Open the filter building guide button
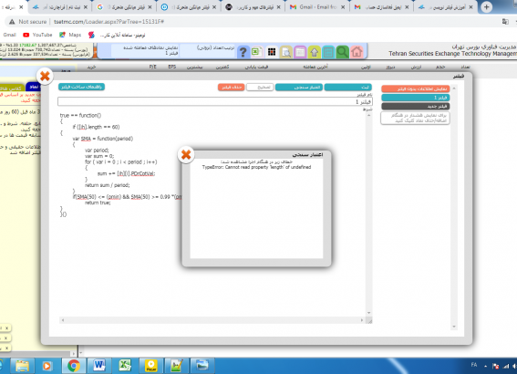The image size is (517, 374). pyautogui.click(x=81, y=87)
